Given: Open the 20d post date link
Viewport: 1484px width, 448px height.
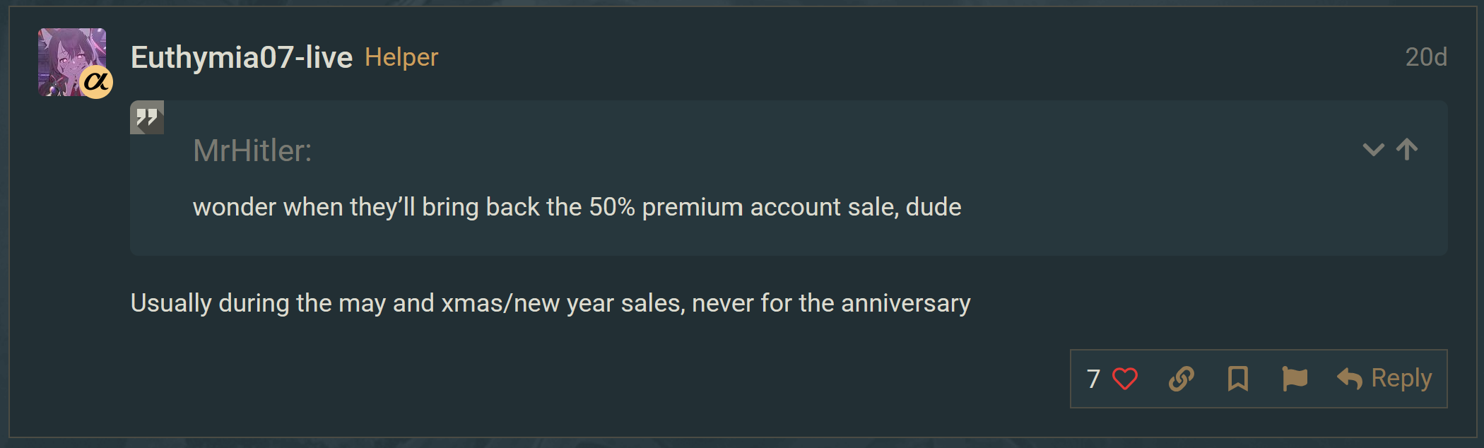Looking at the screenshot, I should tap(1426, 57).
